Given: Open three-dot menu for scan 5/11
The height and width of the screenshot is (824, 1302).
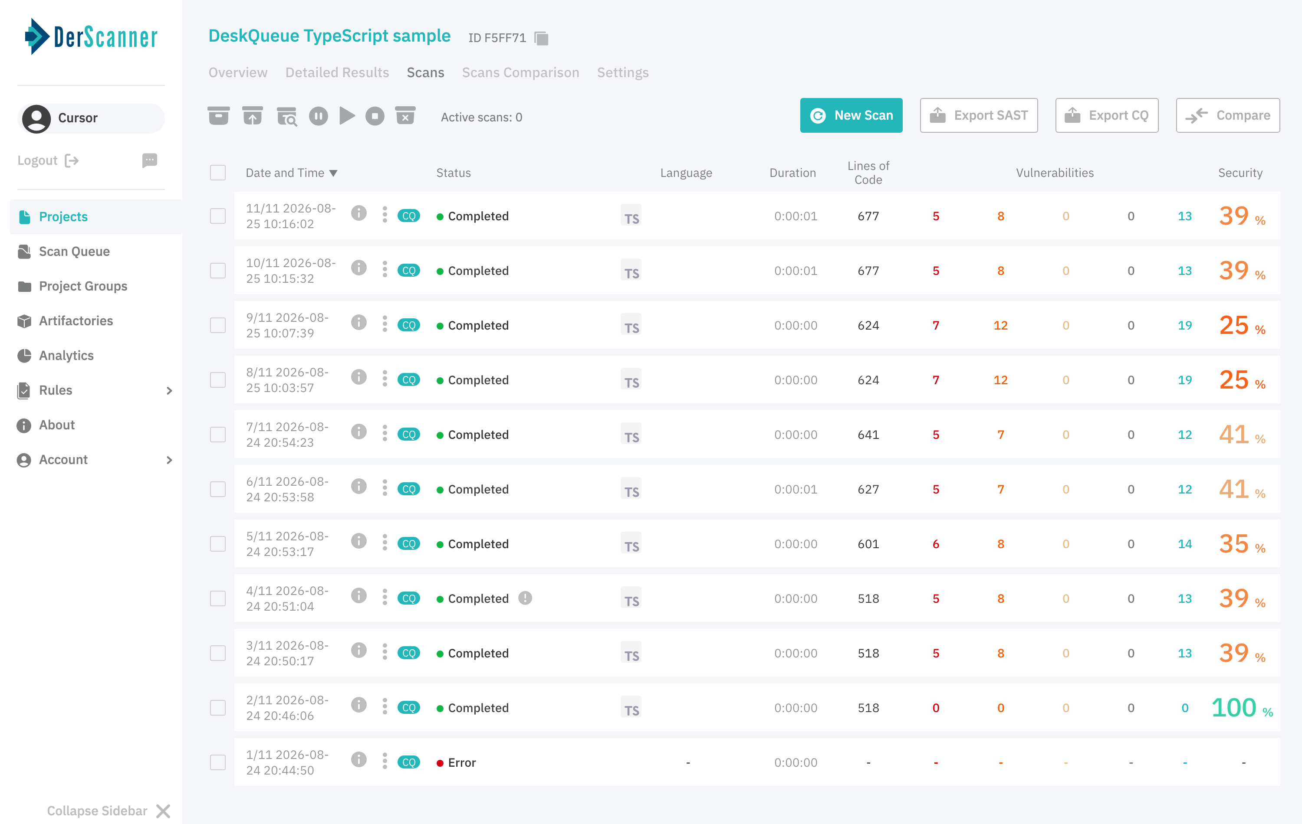Looking at the screenshot, I should point(385,543).
